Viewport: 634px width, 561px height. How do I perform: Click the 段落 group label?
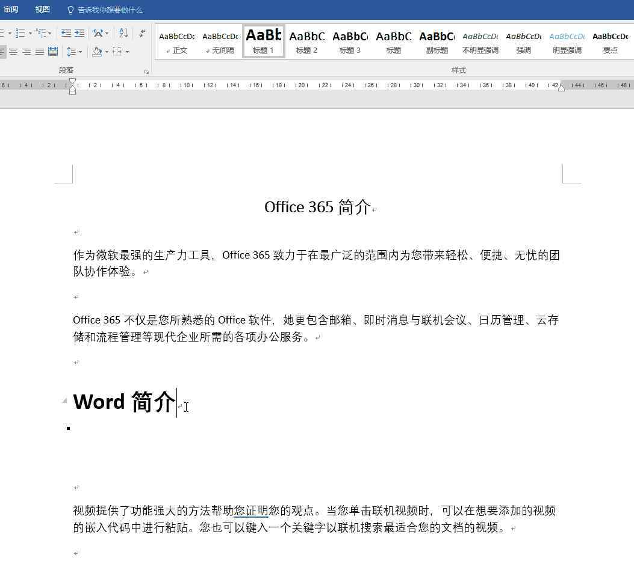(66, 70)
